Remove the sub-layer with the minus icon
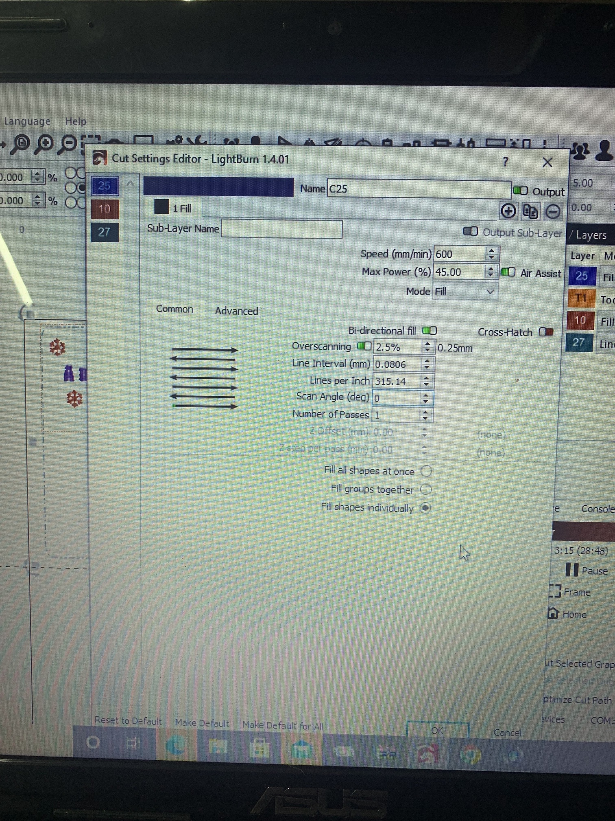This screenshot has height=821, width=615. coord(552,212)
